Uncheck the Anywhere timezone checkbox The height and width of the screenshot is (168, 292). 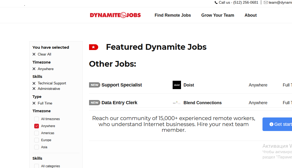[37, 126]
